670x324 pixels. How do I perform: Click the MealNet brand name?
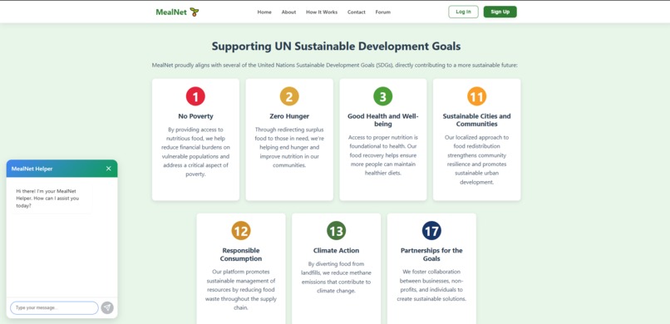click(x=171, y=12)
